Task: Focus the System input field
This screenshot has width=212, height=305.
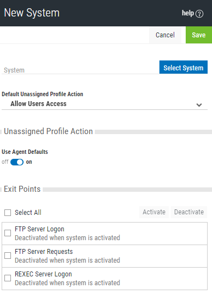Action: point(81,70)
